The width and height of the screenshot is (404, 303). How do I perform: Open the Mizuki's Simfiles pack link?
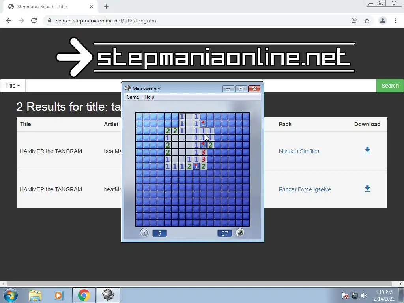point(299,151)
